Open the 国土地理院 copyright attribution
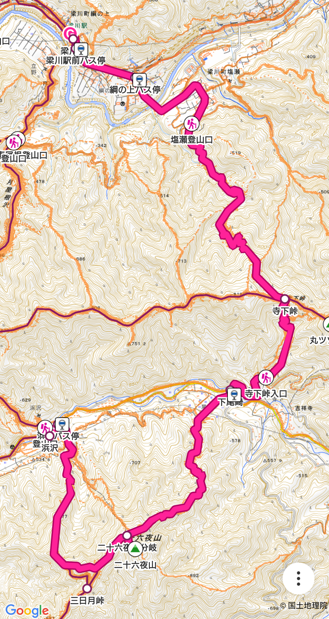Image resolution: width=329 pixels, height=619 pixels. [304, 605]
